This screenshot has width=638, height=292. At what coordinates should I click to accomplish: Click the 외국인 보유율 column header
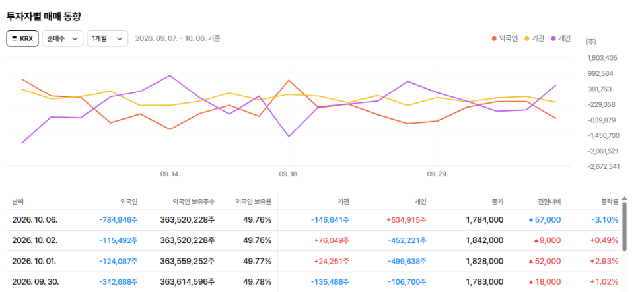[x=254, y=201]
